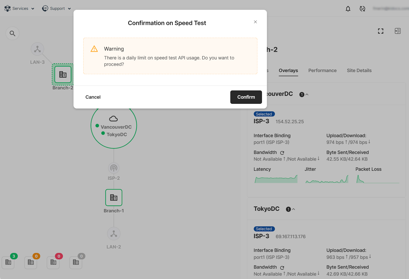Collapse the VancouverDC overlay section
409x279 pixels.
point(307,94)
